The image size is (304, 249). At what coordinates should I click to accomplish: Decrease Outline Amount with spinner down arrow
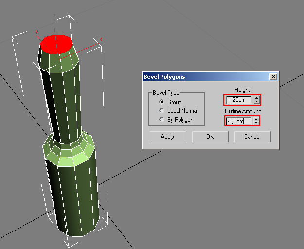click(x=256, y=123)
